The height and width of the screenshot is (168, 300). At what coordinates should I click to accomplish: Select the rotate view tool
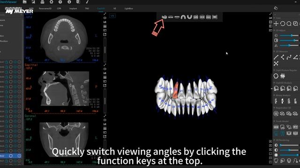click(283, 24)
